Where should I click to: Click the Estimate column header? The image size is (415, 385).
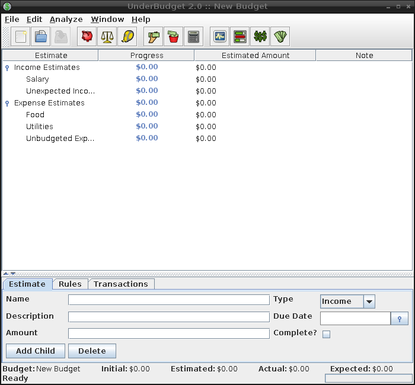(x=50, y=55)
